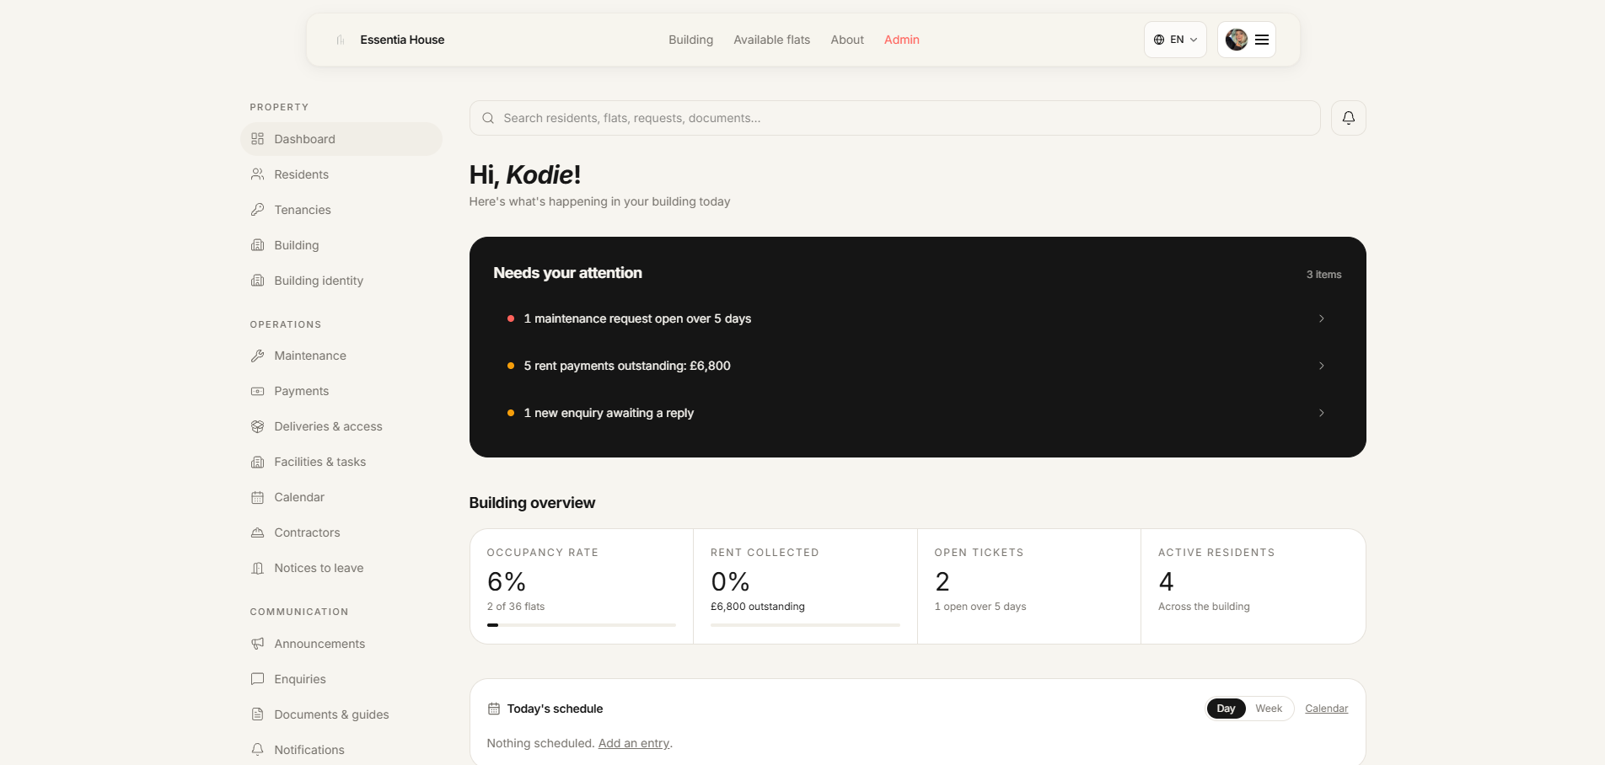
Task: Click the Residents people icon
Action: tap(258, 174)
